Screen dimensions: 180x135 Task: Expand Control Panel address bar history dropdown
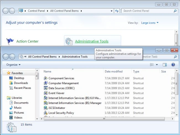[112, 11]
